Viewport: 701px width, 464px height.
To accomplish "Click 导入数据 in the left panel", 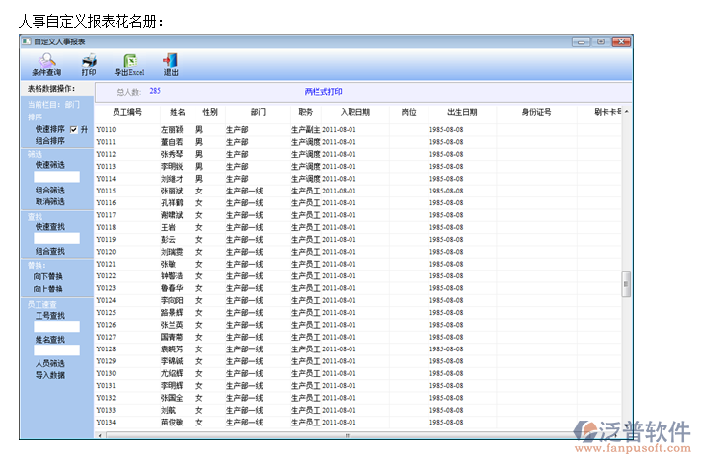I will 50,375.
